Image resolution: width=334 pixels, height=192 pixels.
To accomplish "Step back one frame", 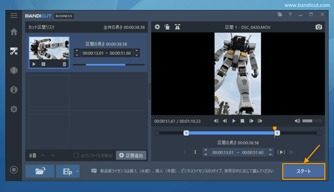I will [225, 121].
